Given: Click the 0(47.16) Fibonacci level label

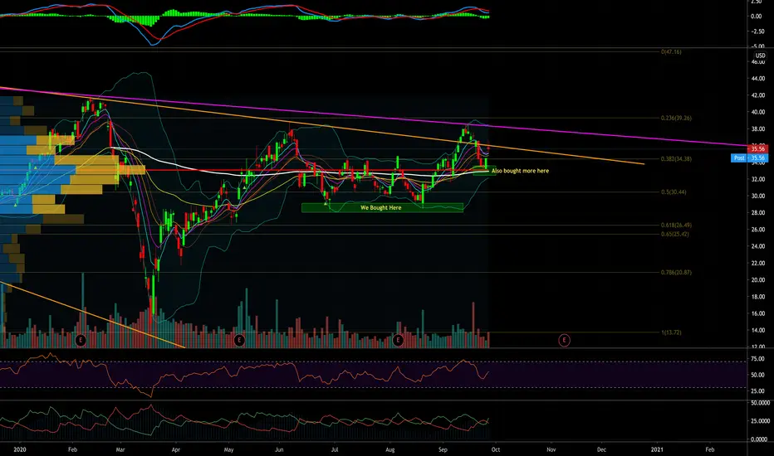Looking at the screenshot, I should (671, 51).
